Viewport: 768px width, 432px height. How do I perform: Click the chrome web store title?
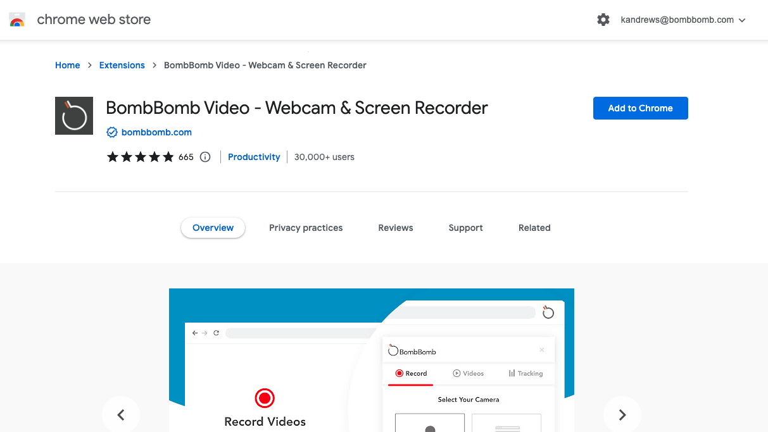[94, 20]
